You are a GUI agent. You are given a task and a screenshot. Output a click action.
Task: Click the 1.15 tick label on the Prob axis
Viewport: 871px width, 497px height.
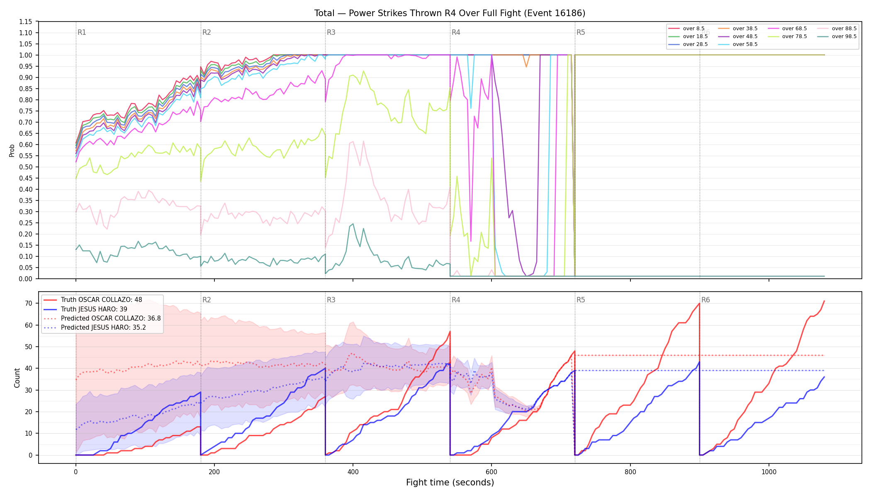tap(26, 22)
